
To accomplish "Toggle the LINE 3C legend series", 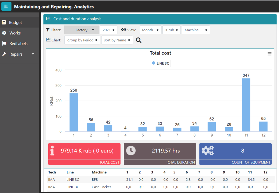I will pos(160,63).
